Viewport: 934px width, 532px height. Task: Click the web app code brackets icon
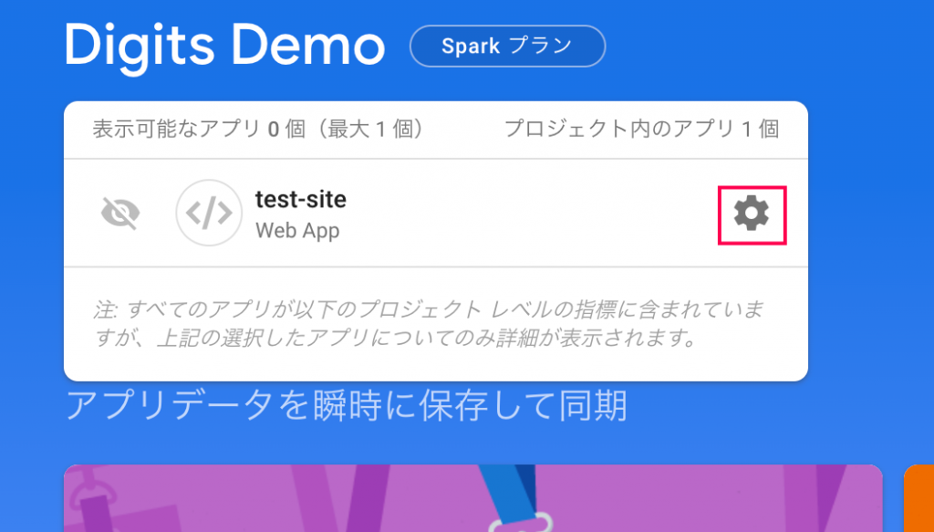(x=209, y=213)
